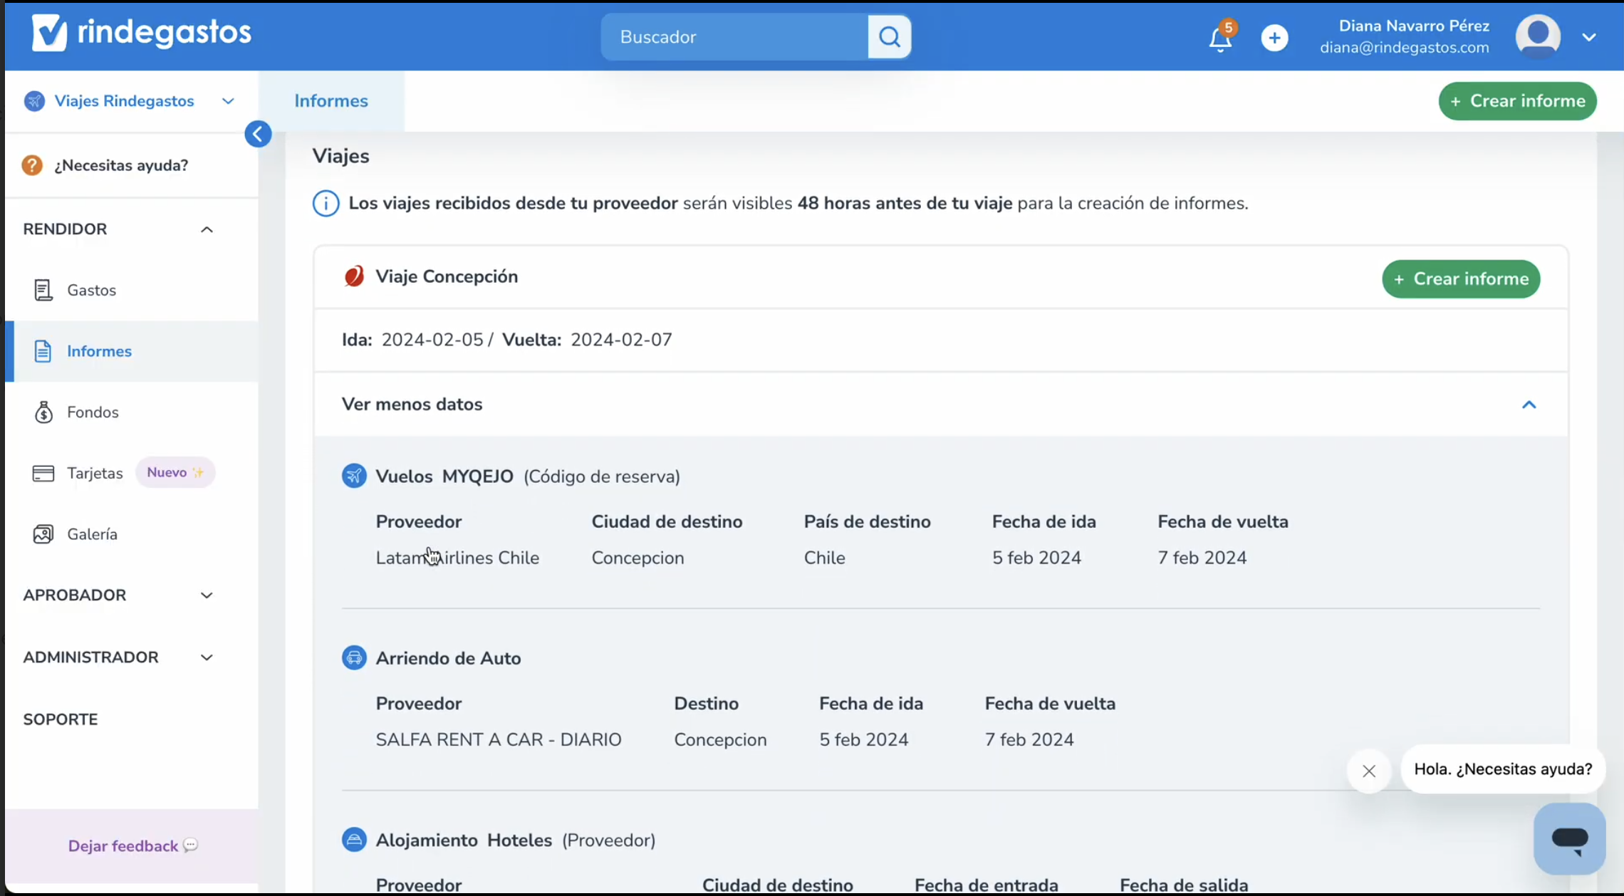Click the Vuelos airplane icon
The height and width of the screenshot is (896, 1624).
coord(354,476)
